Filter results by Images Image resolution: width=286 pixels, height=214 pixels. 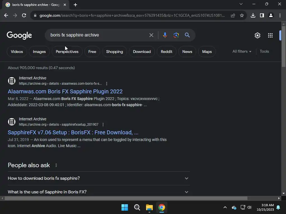click(x=39, y=52)
